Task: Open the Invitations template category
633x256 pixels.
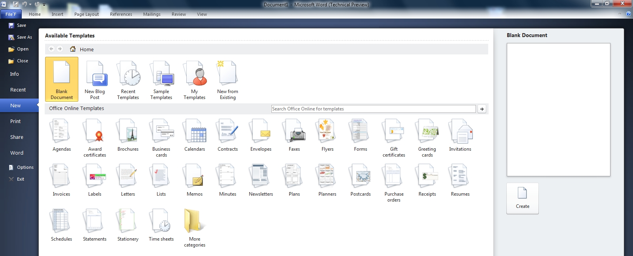Action: pyautogui.click(x=461, y=136)
